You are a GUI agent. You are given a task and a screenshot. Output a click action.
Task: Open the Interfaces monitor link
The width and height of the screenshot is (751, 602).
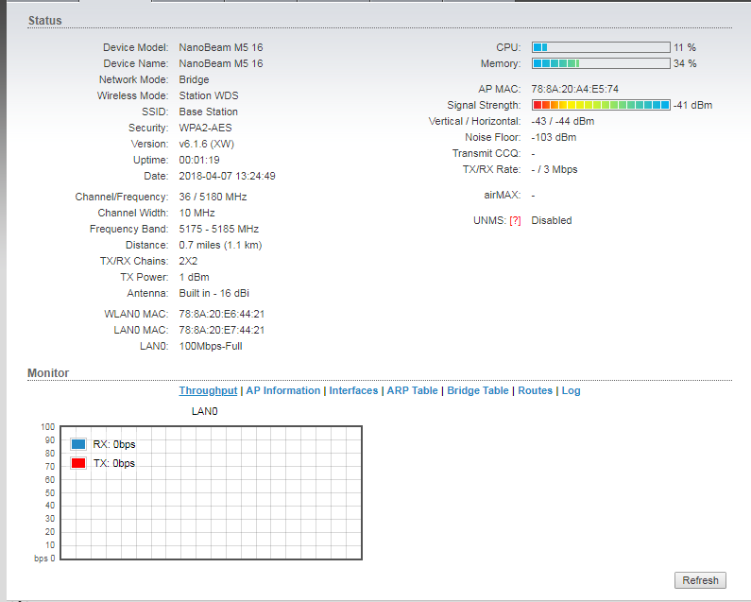point(353,390)
